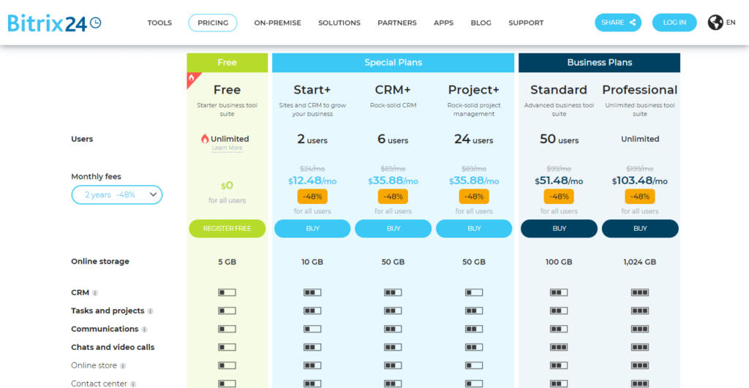Image resolution: width=749 pixels, height=388 pixels.
Task: Click the Chats and video calls label
Action: [x=113, y=347]
